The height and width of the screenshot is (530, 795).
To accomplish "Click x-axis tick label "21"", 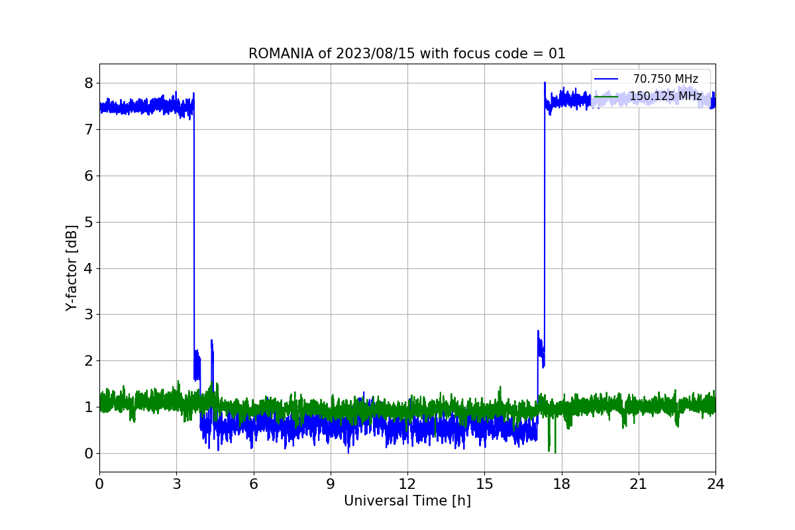I will (639, 484).
